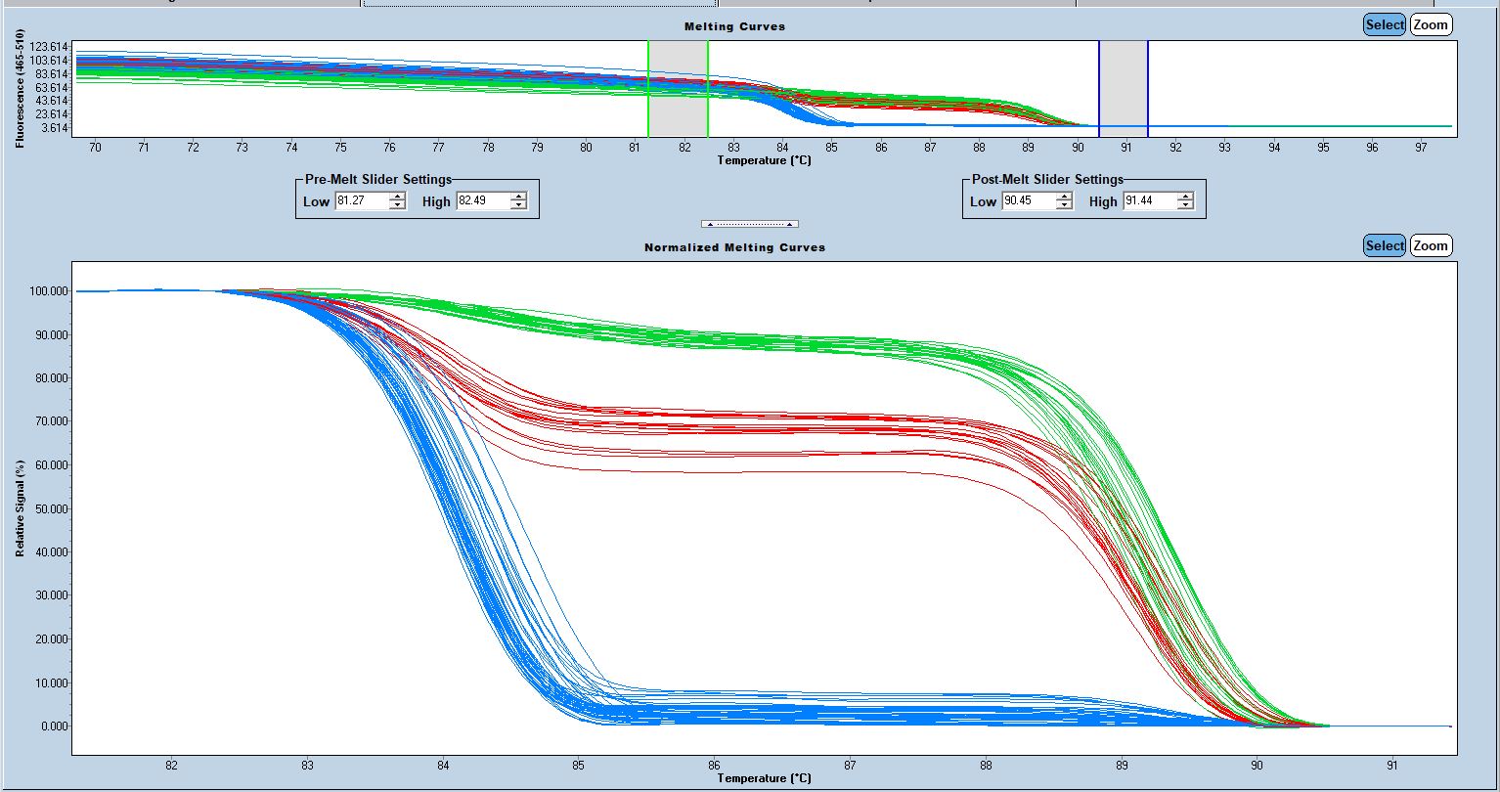Click the right blue post-melt slider line
1500x792 pixels.
pos(1148,88)
